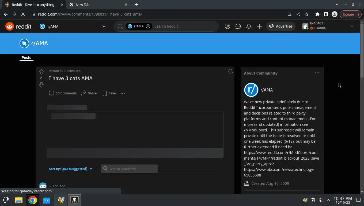
Task: Click the Reddit logo home link
Action: pos(18,26)
